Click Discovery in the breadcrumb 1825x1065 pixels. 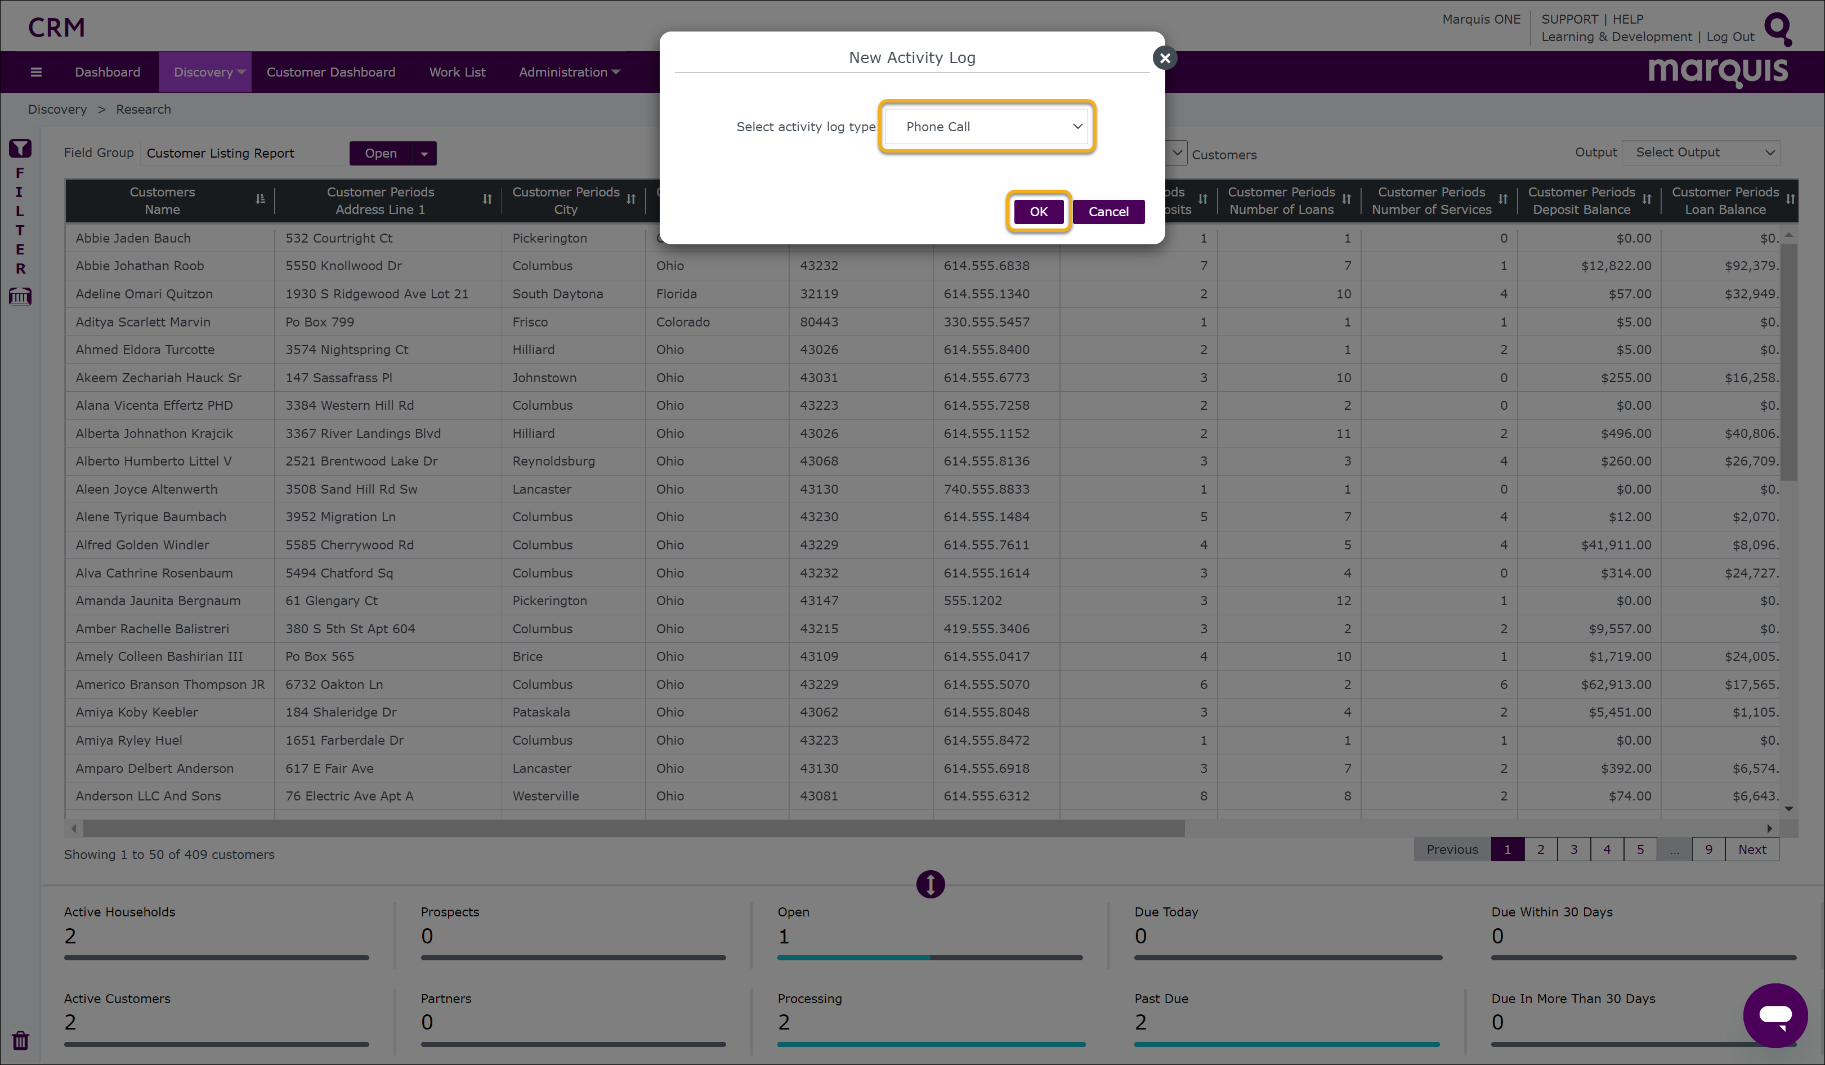coord(57,109)
